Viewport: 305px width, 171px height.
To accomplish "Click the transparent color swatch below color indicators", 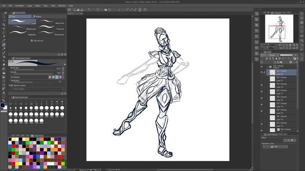I will (x=4, y=111).
